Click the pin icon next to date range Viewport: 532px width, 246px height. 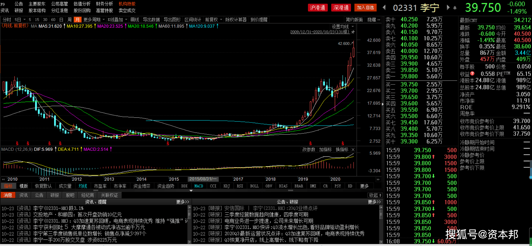(x=353, y=32)
